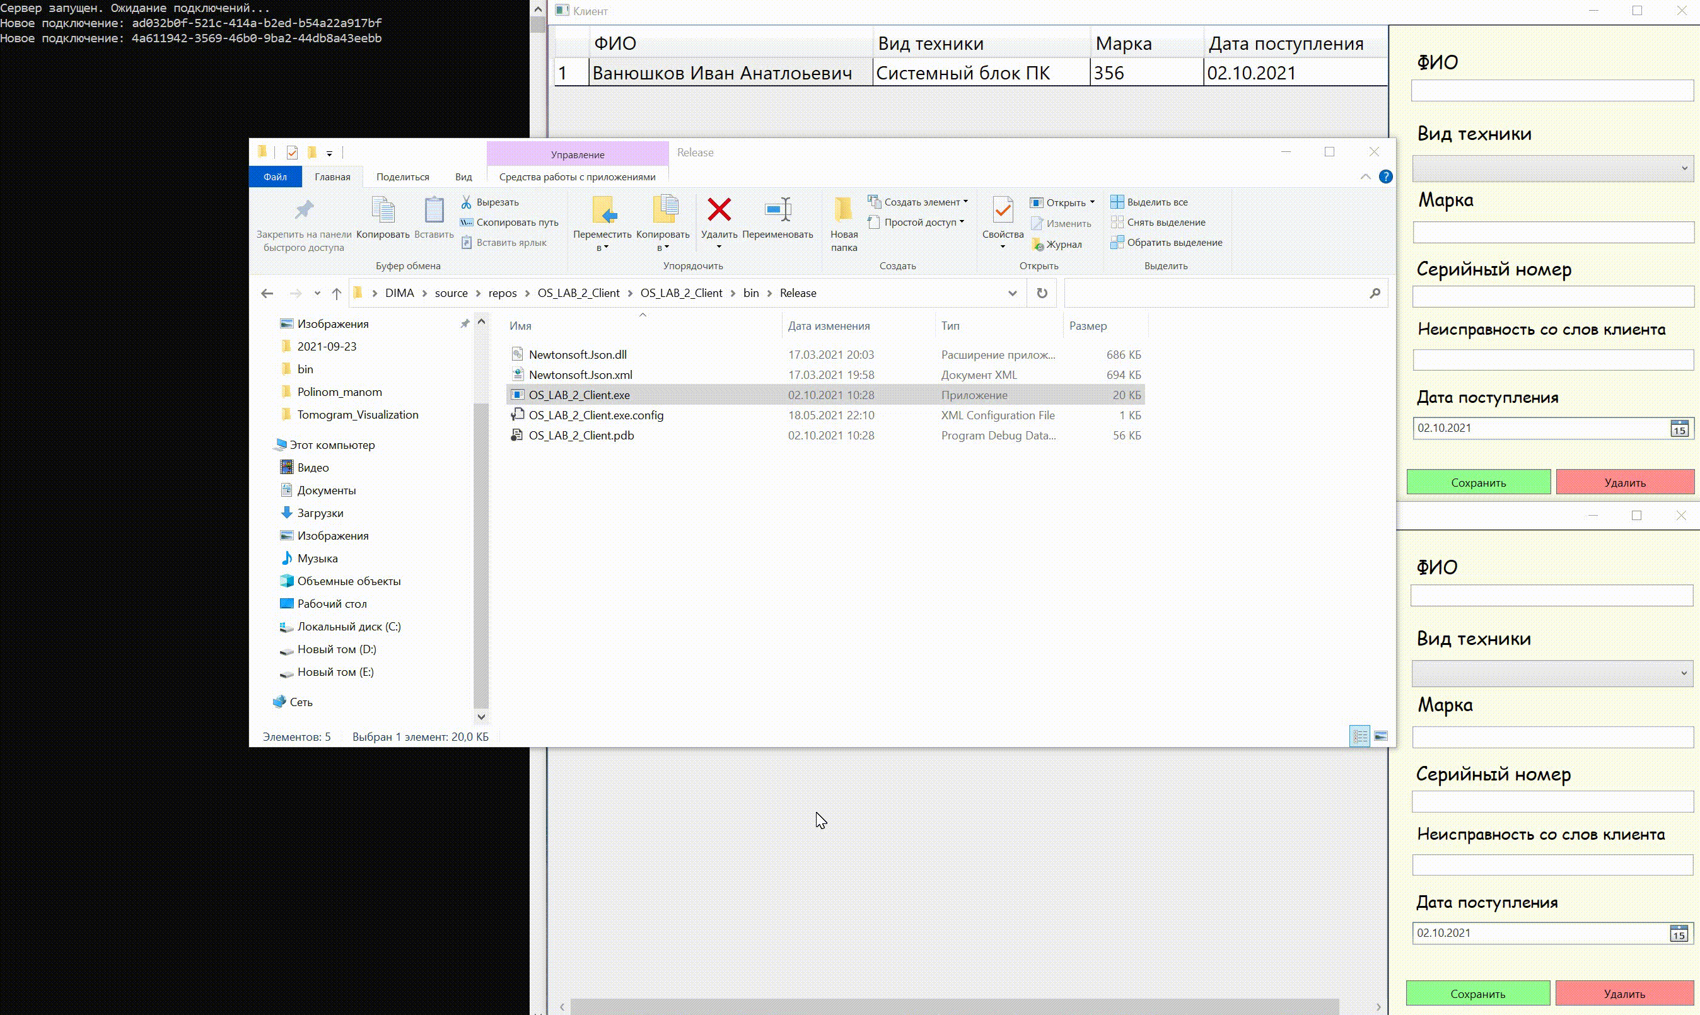This screenshot has height=1015, width=1700.
Task: Switch to the details list view
Action: pos(1359,736)
